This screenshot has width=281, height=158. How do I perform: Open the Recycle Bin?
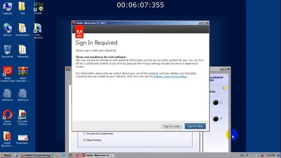tap(7, 51)
